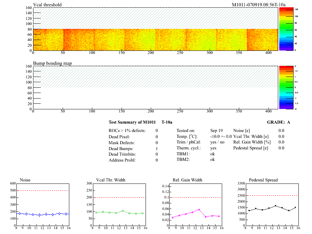
Task: Open the Vcal Thr. Width graph
Action: (x=119, y=205)
